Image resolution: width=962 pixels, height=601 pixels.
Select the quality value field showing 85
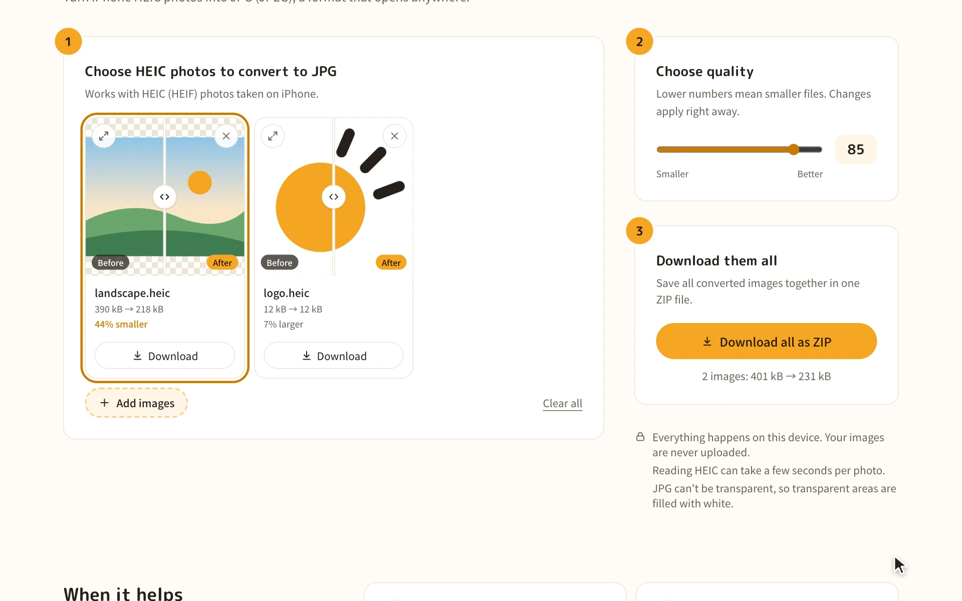pos(856,149)
